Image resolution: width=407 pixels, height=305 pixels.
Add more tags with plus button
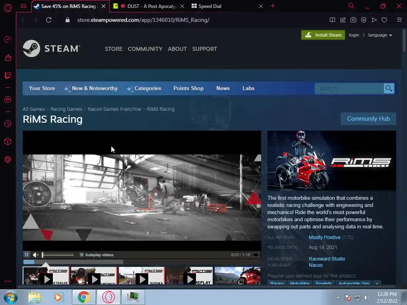pyautogui.click(x=377, y=283)
